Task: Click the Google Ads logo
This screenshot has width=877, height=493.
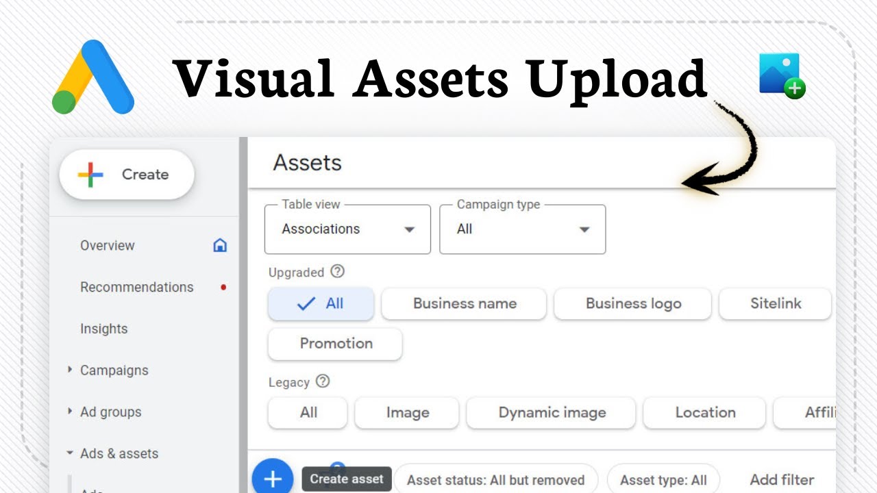Action: click(x=93, y=77)
